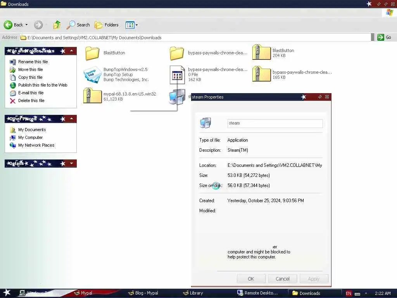This screenshot has height=298, width=397.
Task: Collapse File and Folder Tasks panel
Action: click(x=72, y=51)
